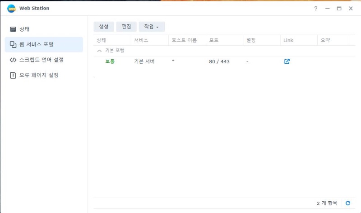Select 웹 서비스 포털 in sidebar

point(36,44)
